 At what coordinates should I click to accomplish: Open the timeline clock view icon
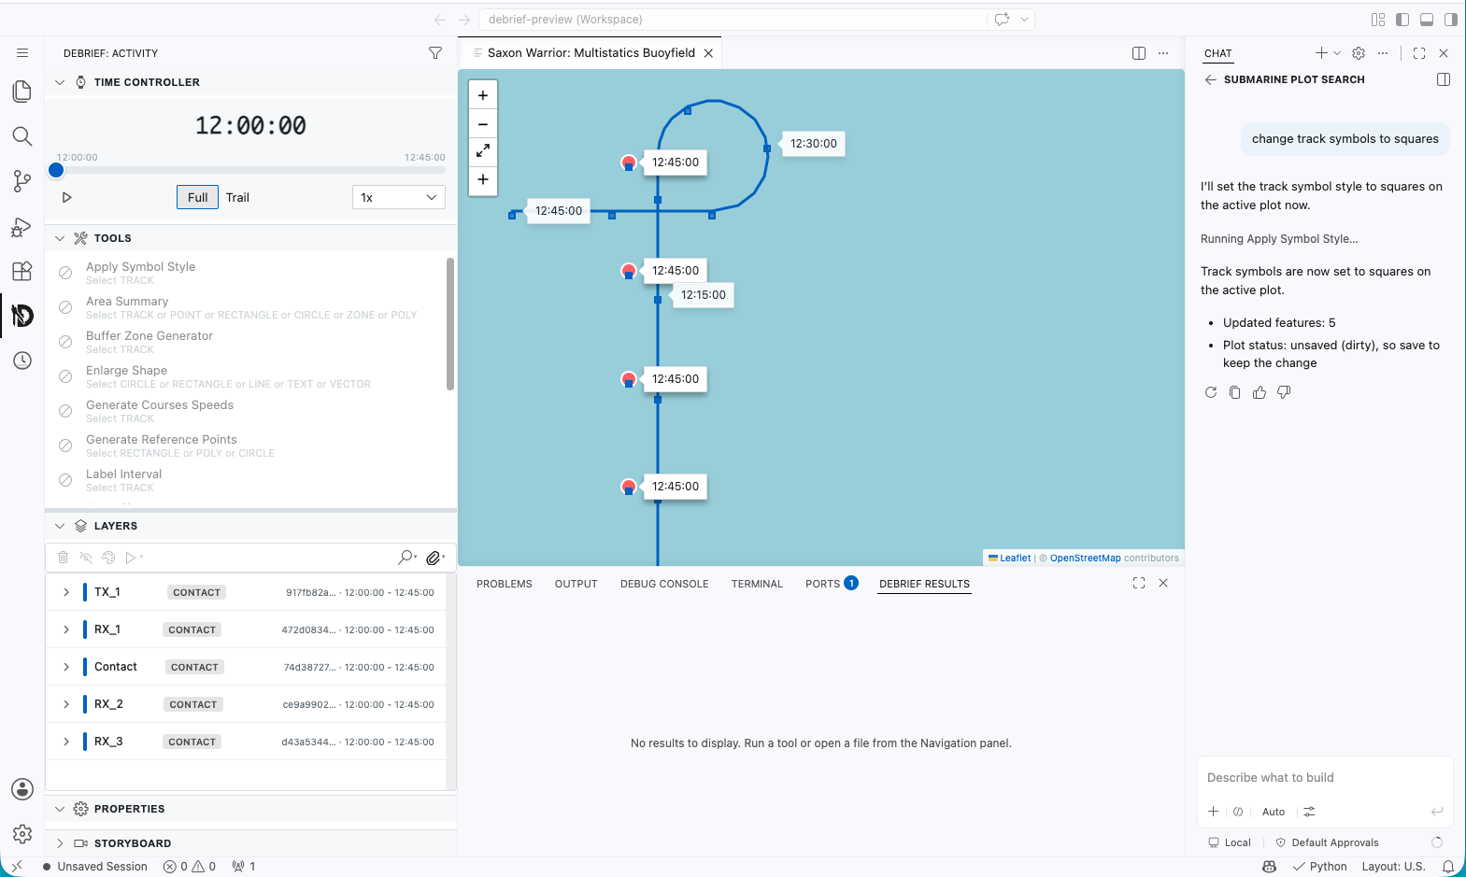pyautogui.click(x=22, y=361)
